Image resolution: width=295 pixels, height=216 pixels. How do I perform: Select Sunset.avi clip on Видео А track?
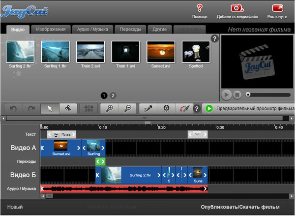(61, 148)
